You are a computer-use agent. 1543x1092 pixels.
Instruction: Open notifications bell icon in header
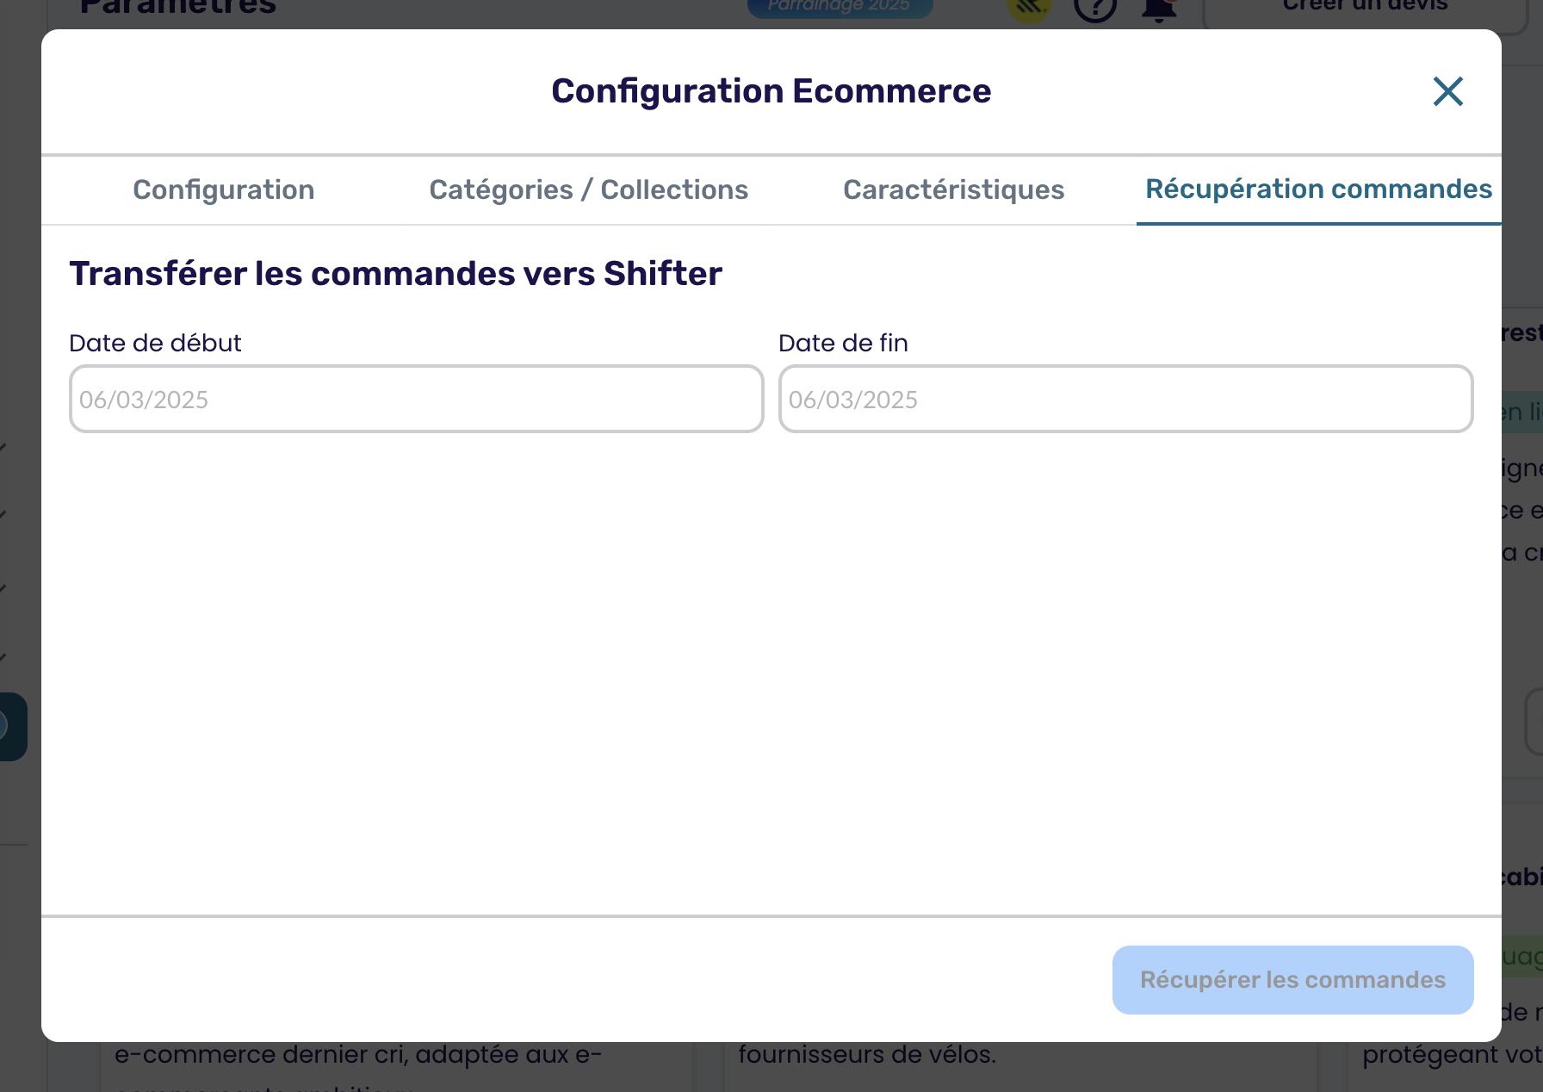tap(1159, 9)
